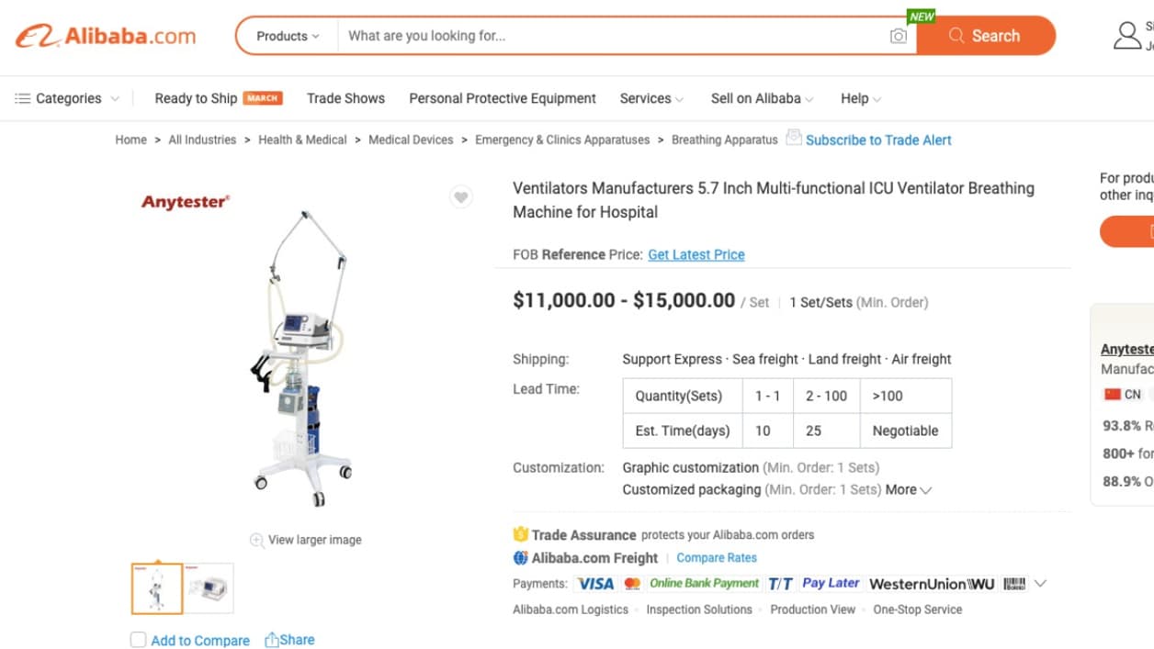Check the Add to Compare checkbox
Screen dimensions: 1154x649
tap(139, 640)
